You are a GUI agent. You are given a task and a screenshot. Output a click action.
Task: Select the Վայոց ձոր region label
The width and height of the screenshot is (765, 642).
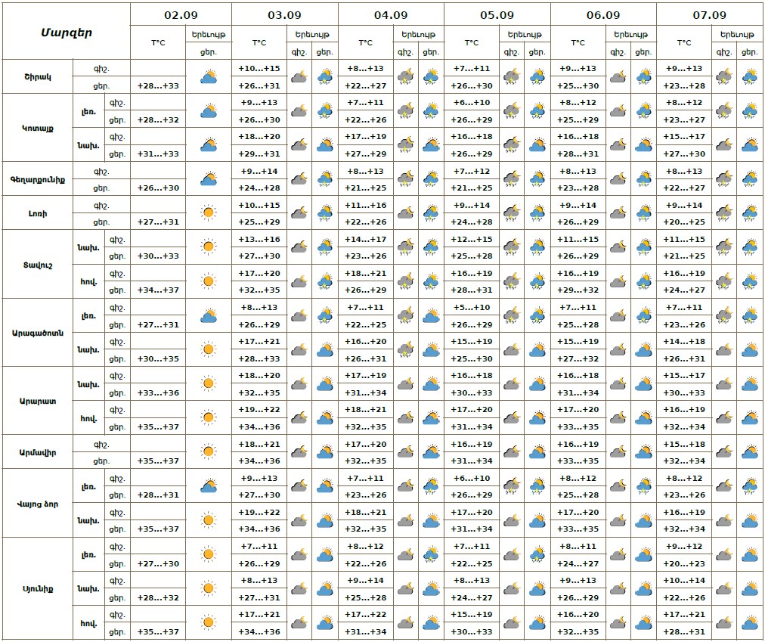(x=38, y=504)
